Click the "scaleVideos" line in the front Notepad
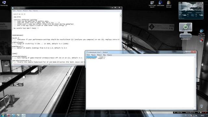This screenshot has height=117, width=208. click(x=95, y=58)
